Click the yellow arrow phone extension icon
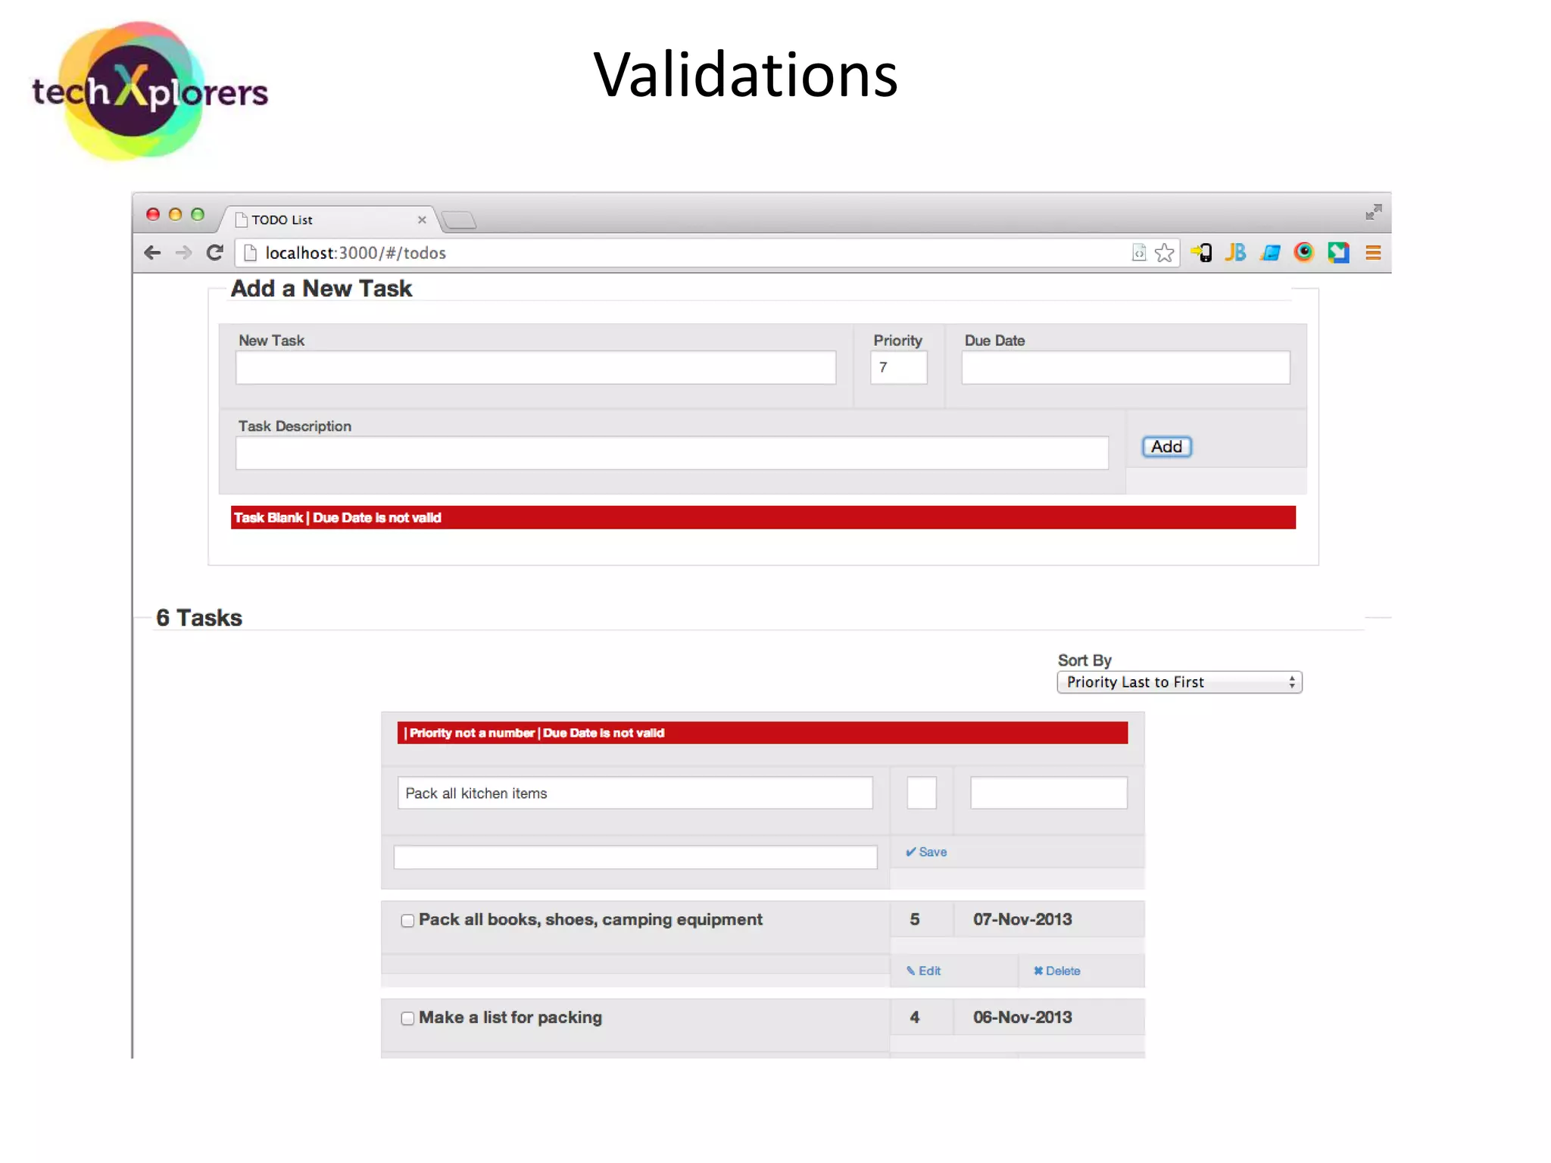Screen dimensions: 1551x1163 pos(1201,253)
